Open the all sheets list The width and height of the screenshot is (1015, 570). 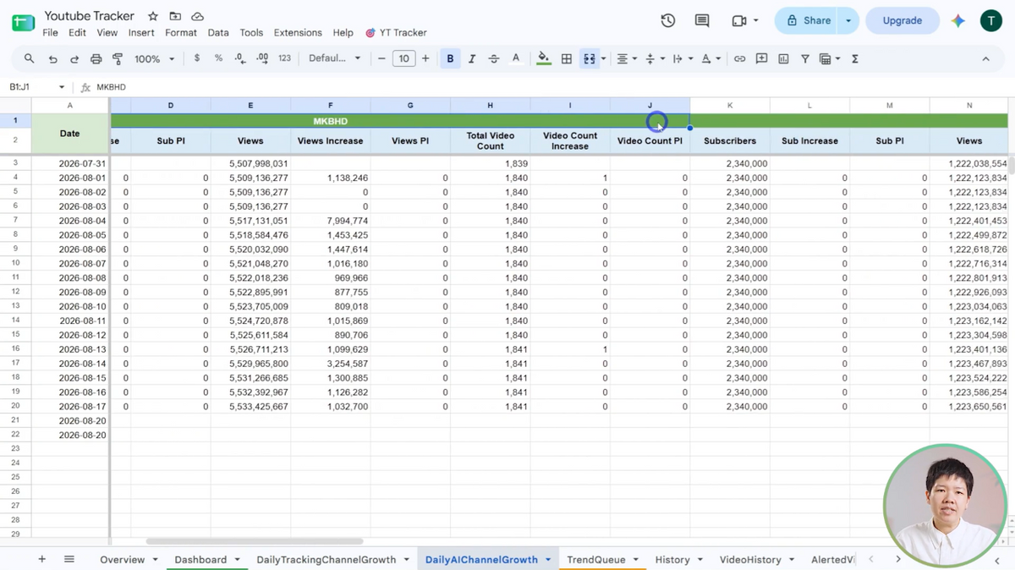coord(69,559)
